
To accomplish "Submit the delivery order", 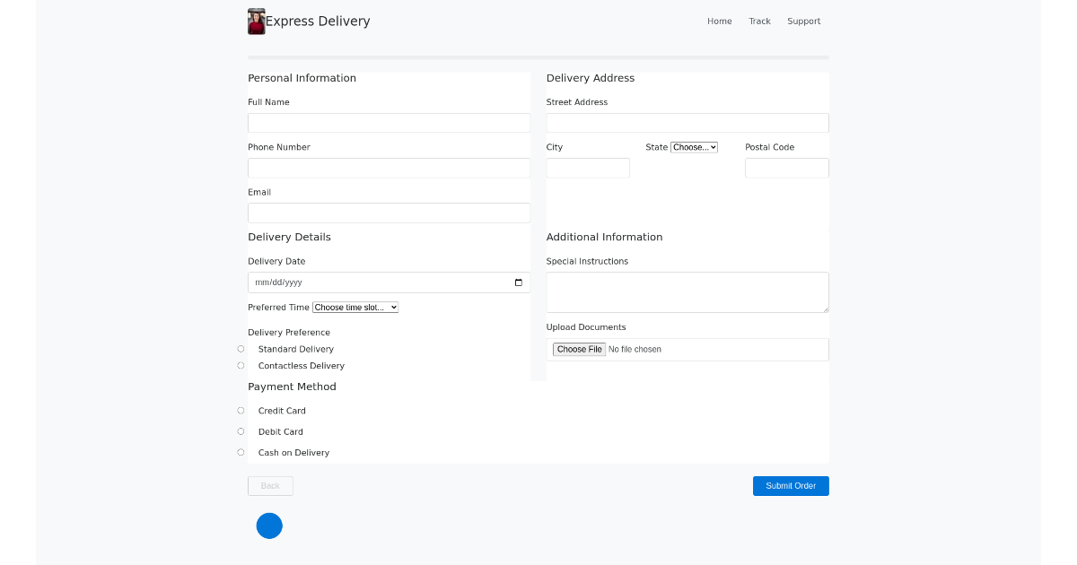I will coord(791,485).
